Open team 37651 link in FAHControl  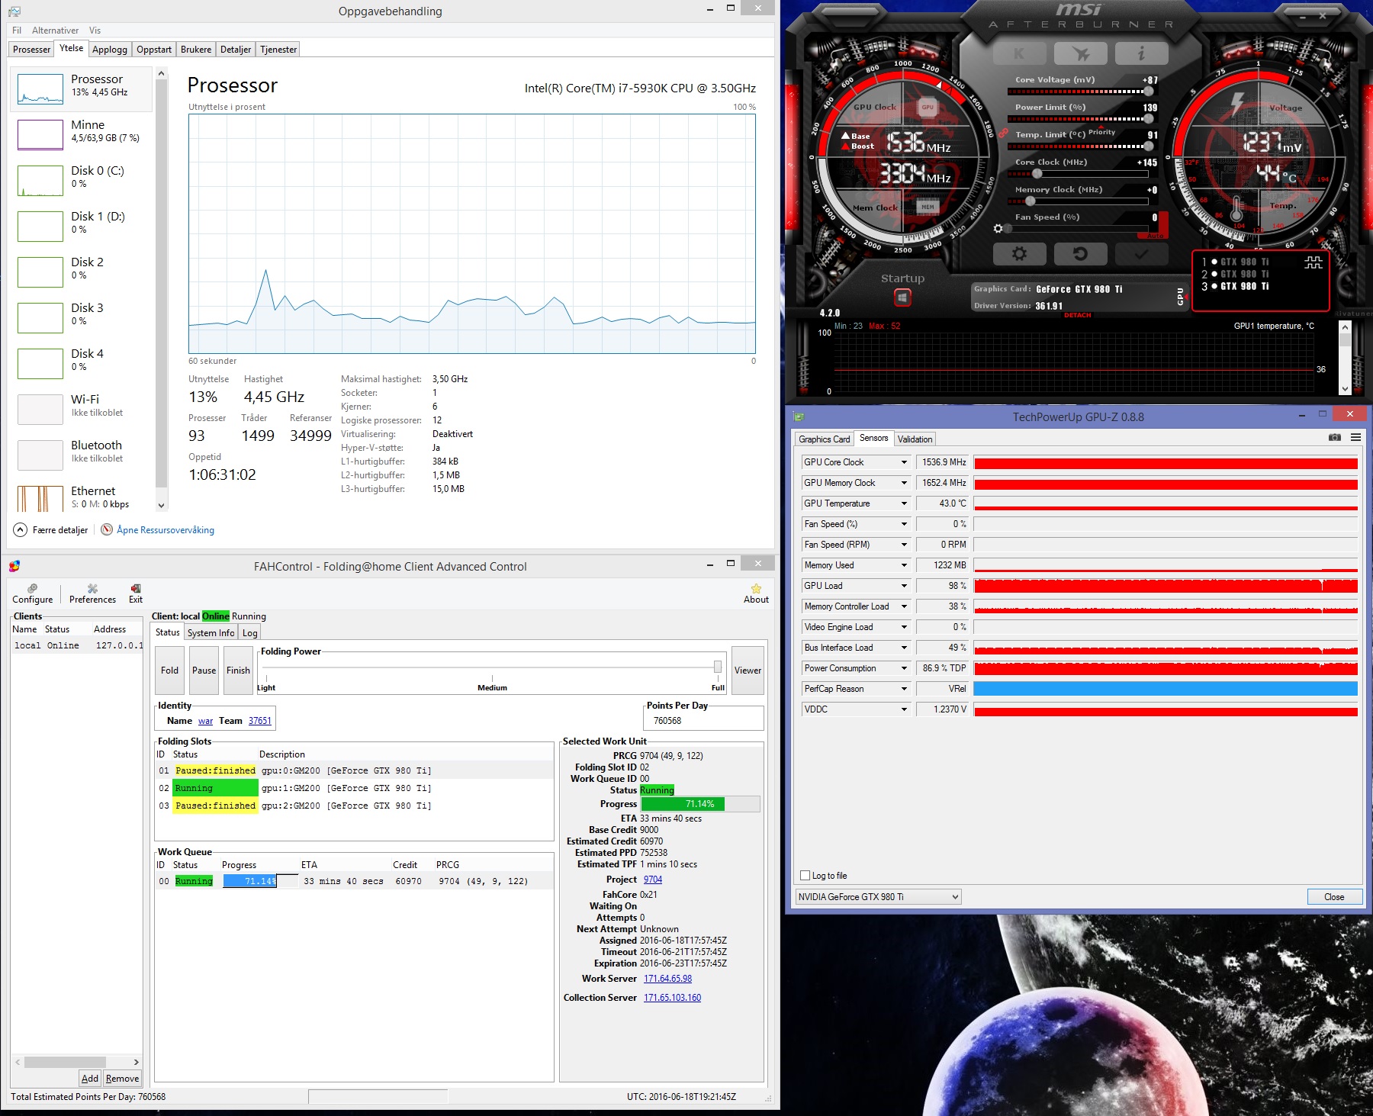260,721
